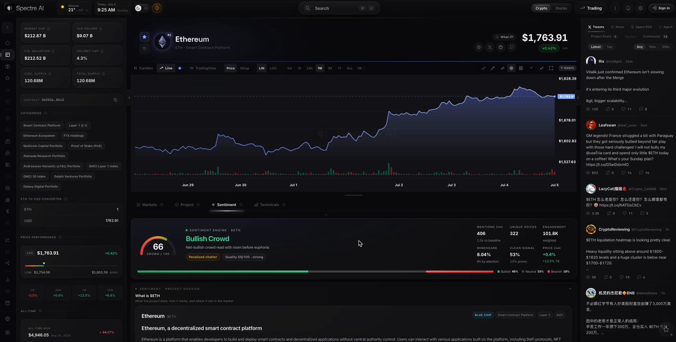Click the orange power icon in header
The height and width of the screenshot is (342, 676).
pos(157,8)
